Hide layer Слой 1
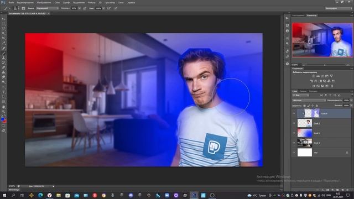This screenshot has width=354, height=199. coord(294,143)
